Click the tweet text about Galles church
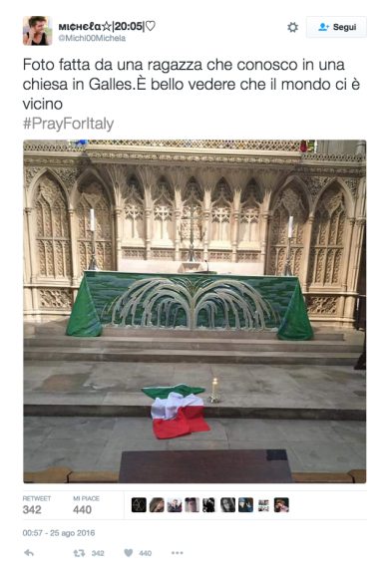The image size is (389, 575). tap(192, 85)
